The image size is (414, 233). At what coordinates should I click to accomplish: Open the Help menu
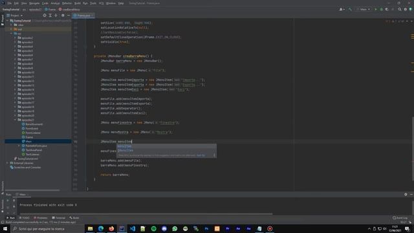(121, 3)
